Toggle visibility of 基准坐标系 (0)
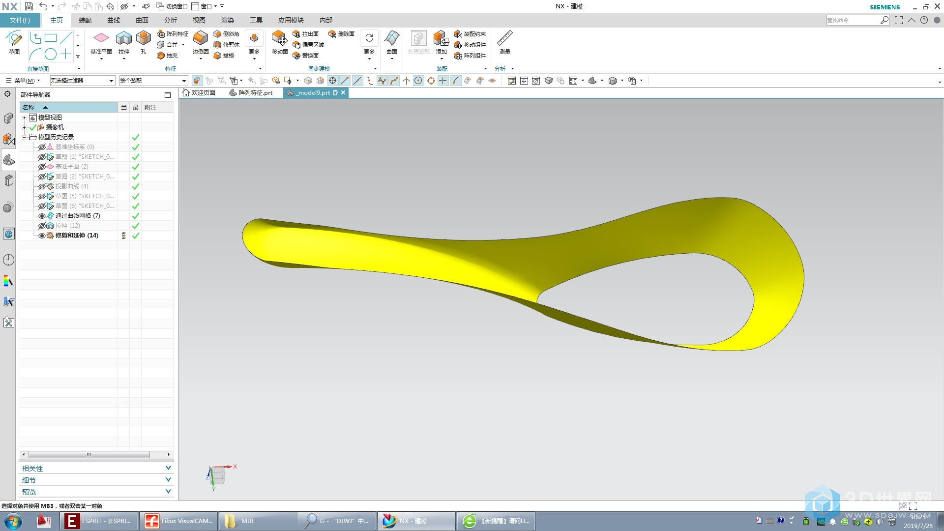 click(x=42, y=147)
